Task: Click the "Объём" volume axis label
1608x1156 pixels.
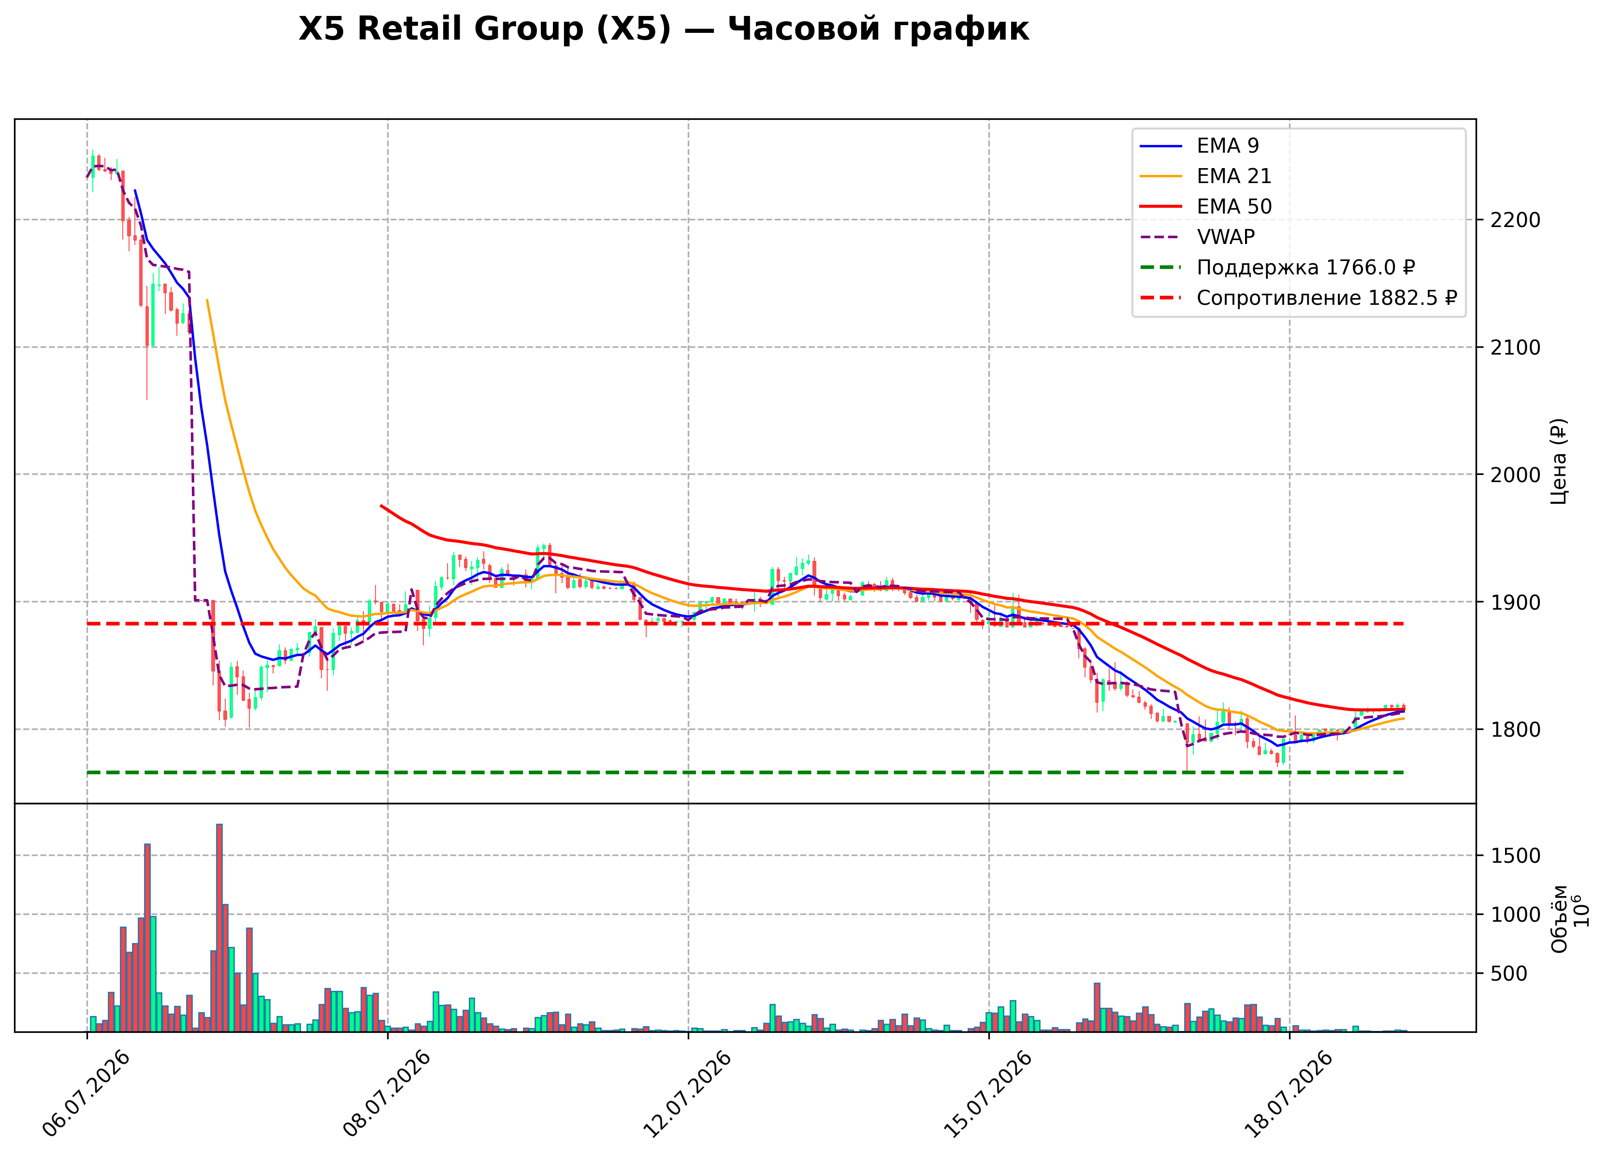Action: coord(1559,918)
